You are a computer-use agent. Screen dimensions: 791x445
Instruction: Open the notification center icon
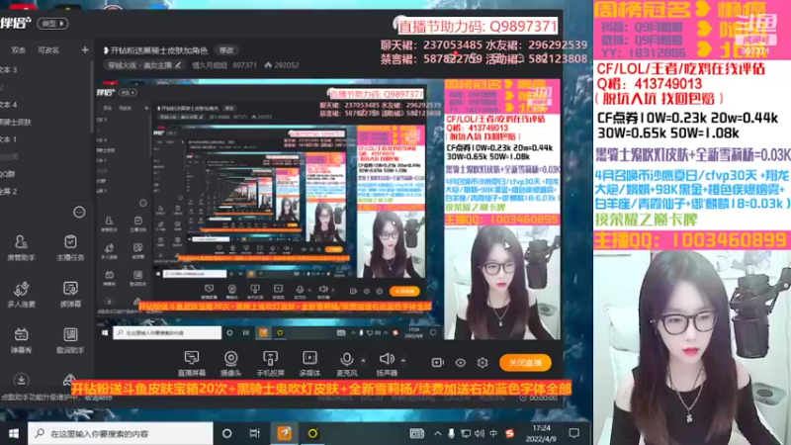click(574, 433)
